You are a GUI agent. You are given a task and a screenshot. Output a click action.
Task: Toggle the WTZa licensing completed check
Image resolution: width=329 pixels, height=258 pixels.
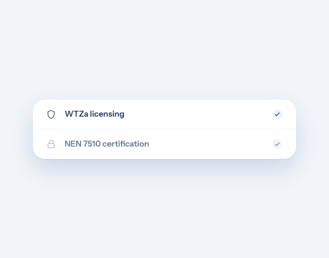click(277, 114)
